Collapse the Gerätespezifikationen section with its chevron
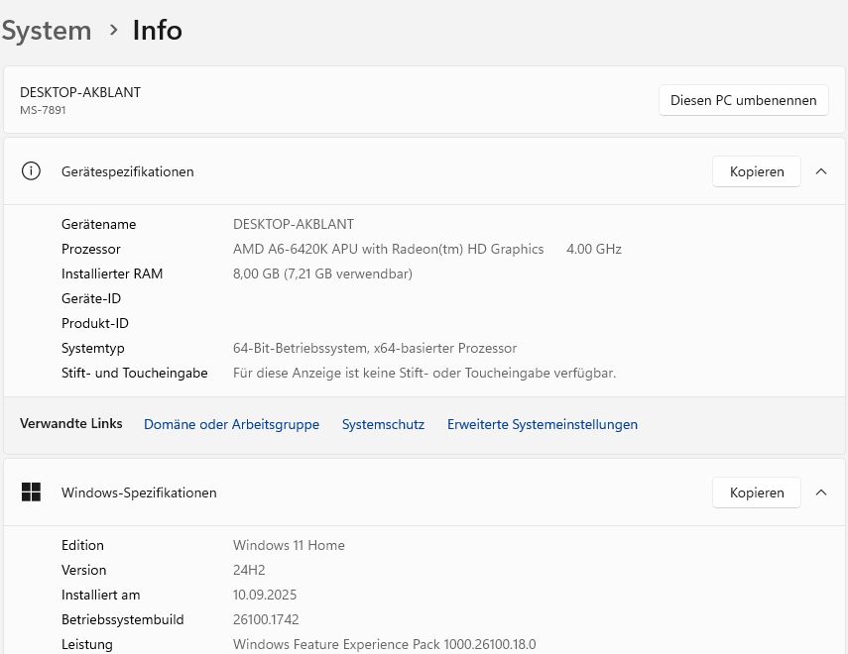This screenshot has height=654, width=848. [821, 171]
